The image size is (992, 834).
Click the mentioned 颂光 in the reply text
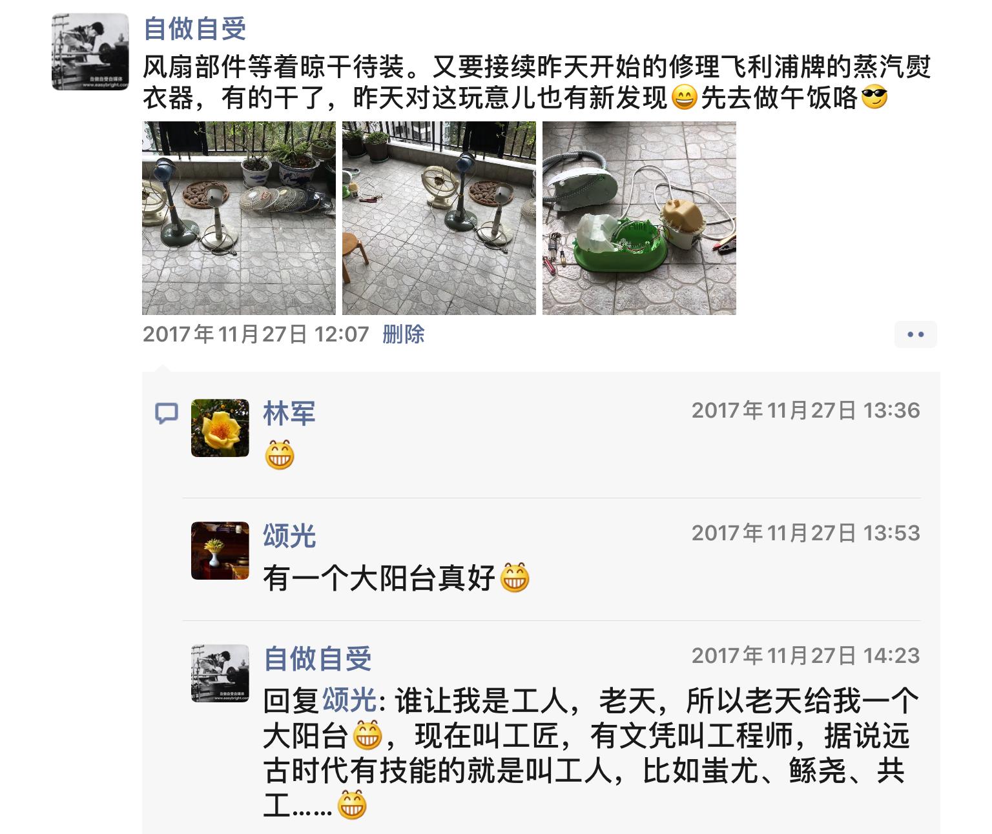click(349, 700)
